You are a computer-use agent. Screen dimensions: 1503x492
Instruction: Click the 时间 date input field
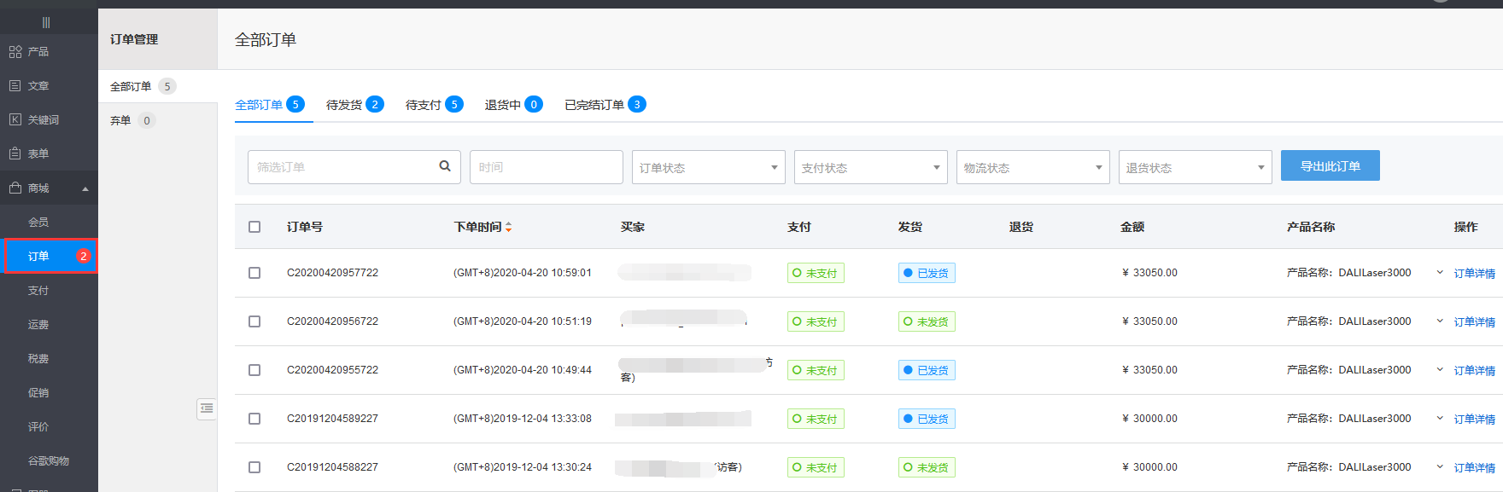click(x=546, y=167)
